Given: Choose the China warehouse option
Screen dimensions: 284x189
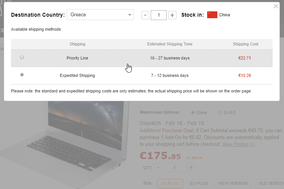Looking at the screenshot, I should click(193, 112).
